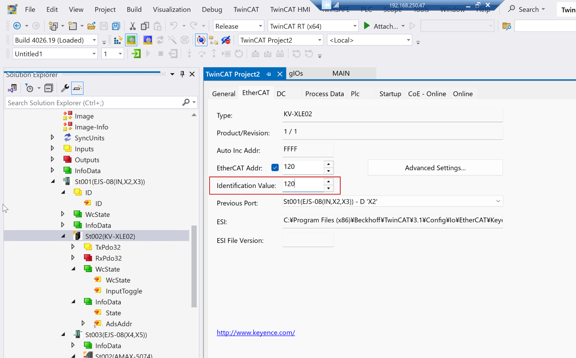Screen dimensions: 576x358
Task: Click the Save All toolbar icon
Action: (116, 26)
